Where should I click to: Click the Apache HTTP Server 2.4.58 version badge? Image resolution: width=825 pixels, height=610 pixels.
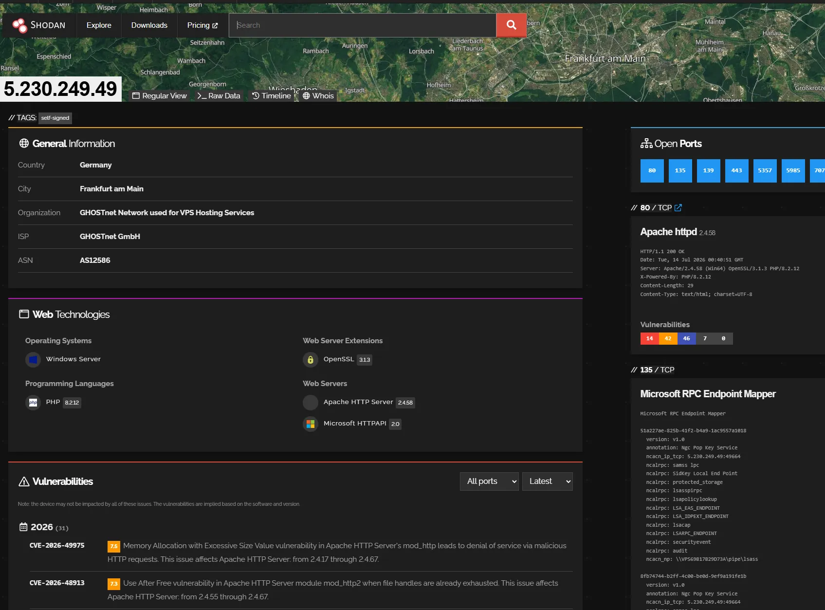(x=405, y=403)
